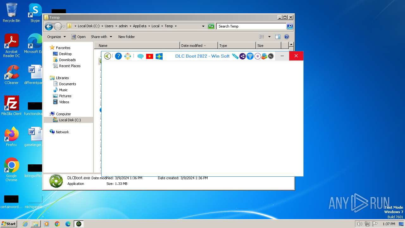This screenshot has width=405, height=228.
Task: Open the Start menu
Action: (9, 224)
